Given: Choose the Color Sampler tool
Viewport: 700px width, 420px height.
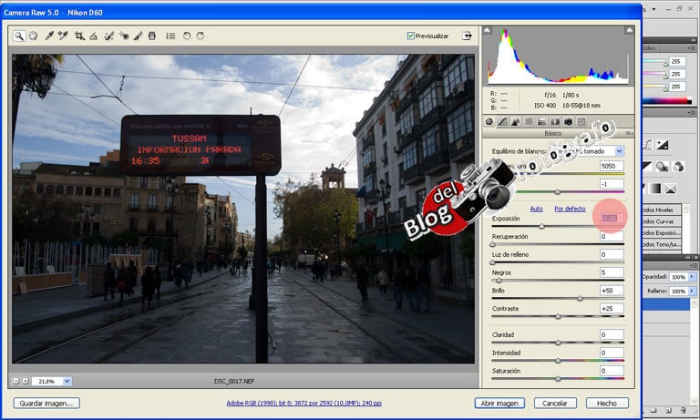Looking at the screenshot, I should click(x=63, y=36).
